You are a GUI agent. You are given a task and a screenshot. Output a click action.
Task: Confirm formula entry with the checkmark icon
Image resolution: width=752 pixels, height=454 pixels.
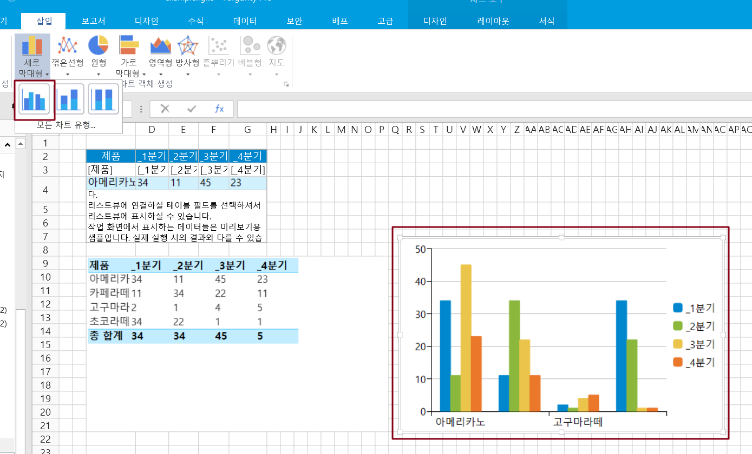[x=192, y=109]
